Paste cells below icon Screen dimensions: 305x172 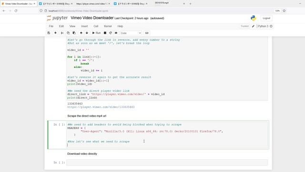(74, 33)
